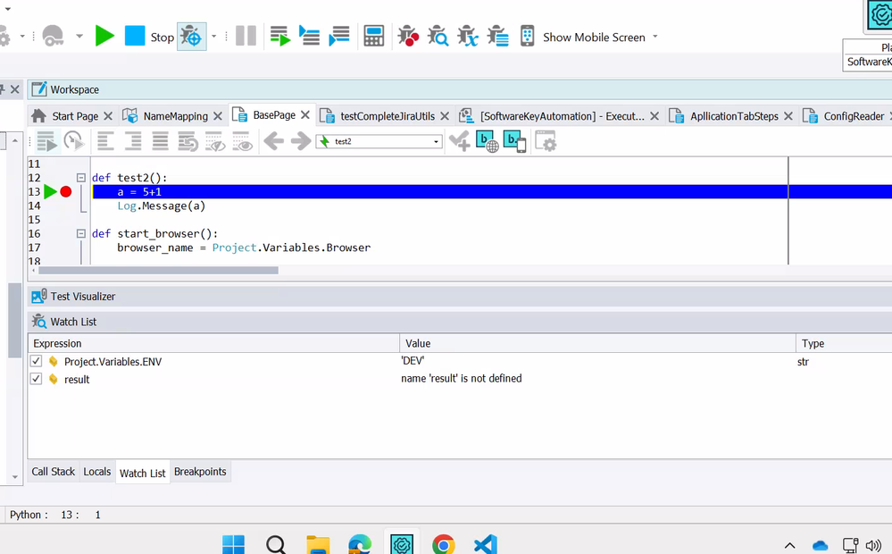
Task: Collapse the def start_browser code block
Action: pyautogui.click(x=81, y=233)
